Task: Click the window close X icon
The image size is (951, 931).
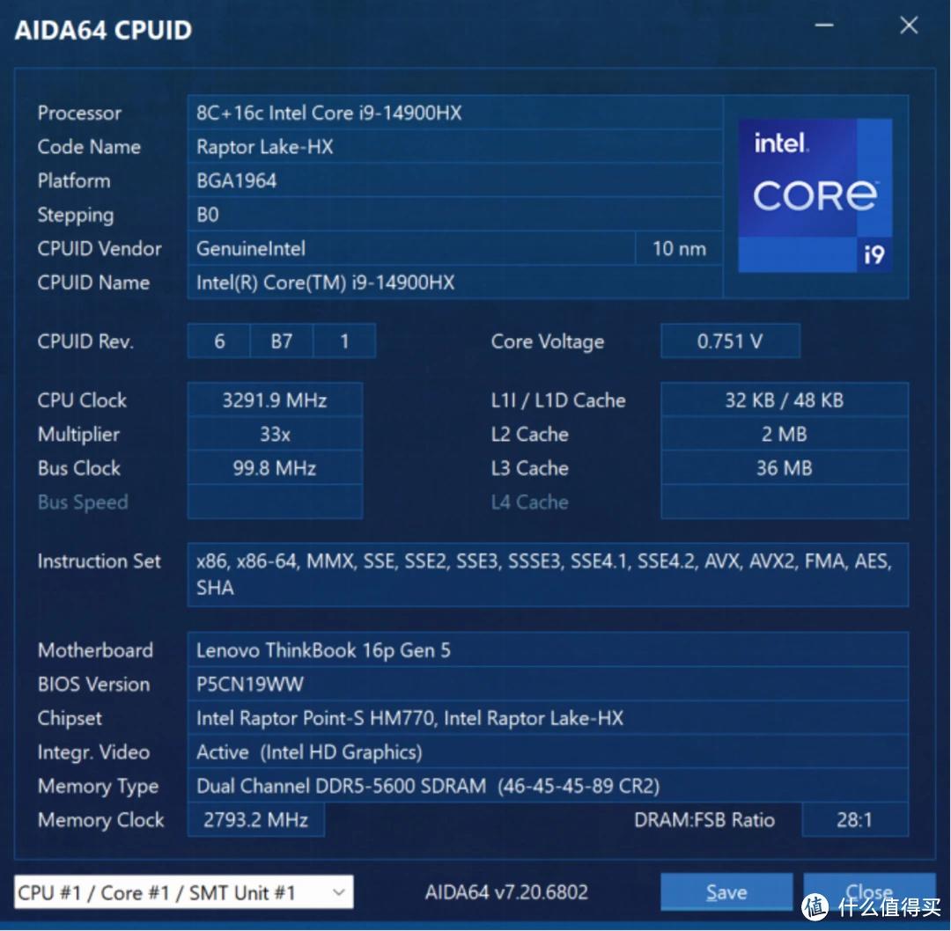Action: 909,26
